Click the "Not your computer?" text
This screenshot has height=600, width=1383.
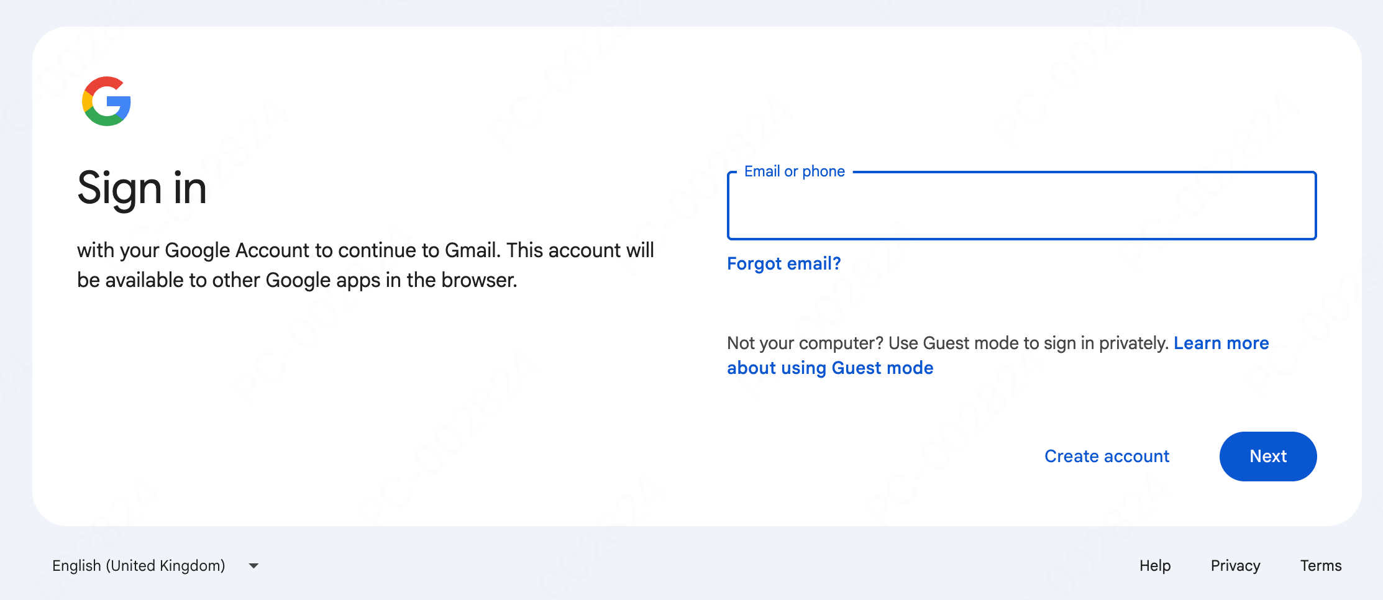tap(805, 343)
